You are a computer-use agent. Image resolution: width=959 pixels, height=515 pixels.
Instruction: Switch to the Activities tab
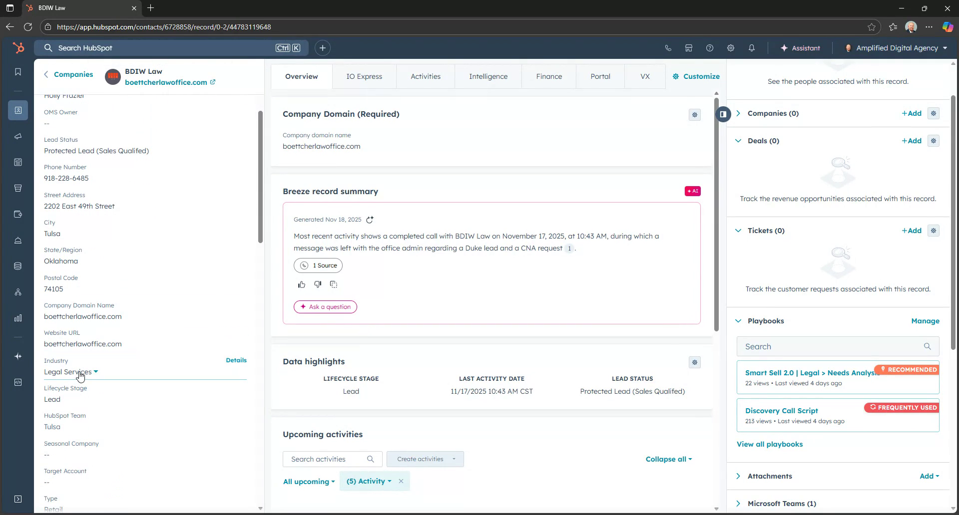point(425,76)
